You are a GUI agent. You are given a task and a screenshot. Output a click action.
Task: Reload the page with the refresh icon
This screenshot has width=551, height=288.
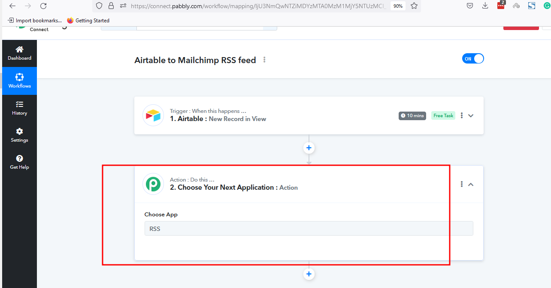pos(43,6)
